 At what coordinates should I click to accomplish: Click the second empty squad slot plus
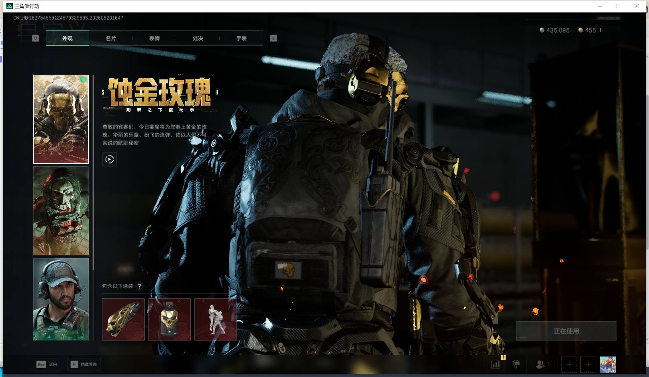coord(588,365)
